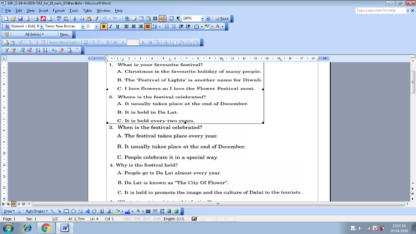This screenshot has width=416, height=234.
Task: Apply numbered list formatting
Action: (167, 26)
